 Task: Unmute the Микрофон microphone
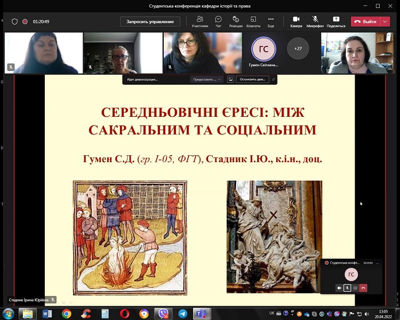[315, 22]
